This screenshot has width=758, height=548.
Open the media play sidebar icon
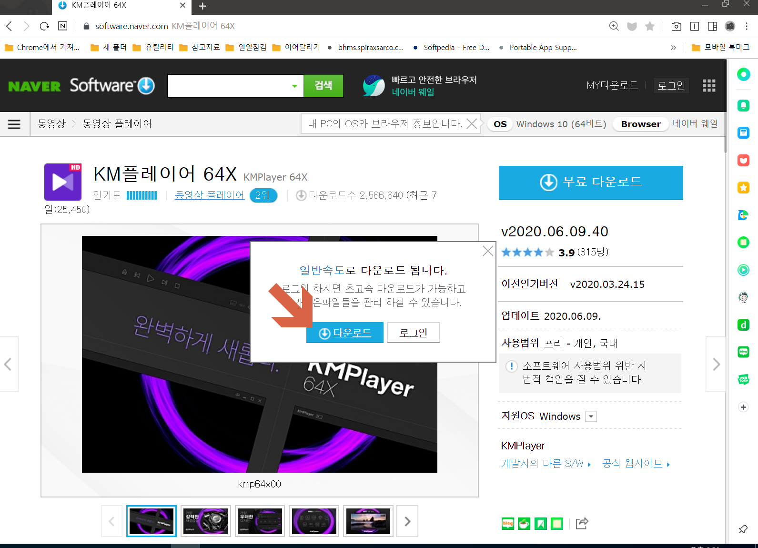click(743, 270)
